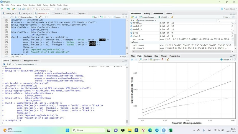Expand the model_3 object in Environment
The height and width of the screenshot is (134, 238).
[x=132, y=30]
